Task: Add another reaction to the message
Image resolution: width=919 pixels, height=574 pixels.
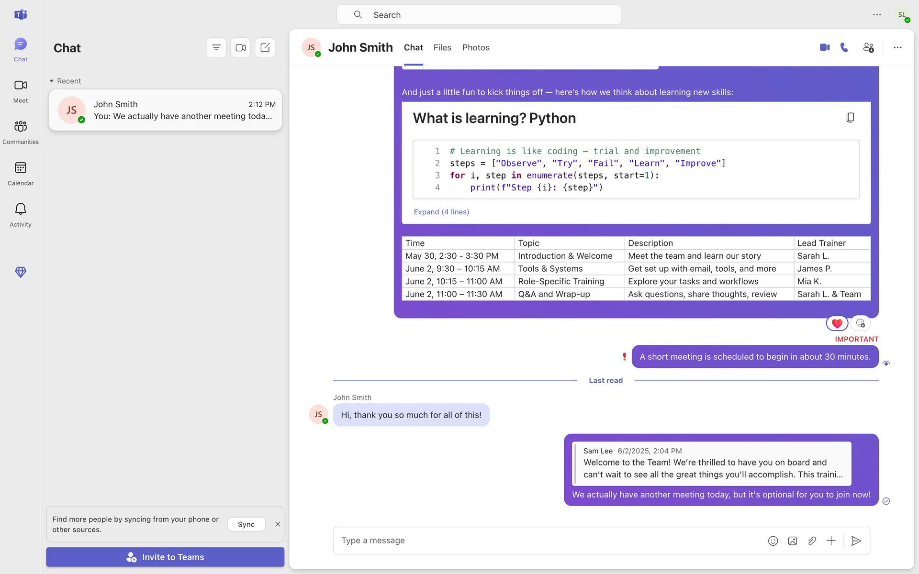Action: 861,324
